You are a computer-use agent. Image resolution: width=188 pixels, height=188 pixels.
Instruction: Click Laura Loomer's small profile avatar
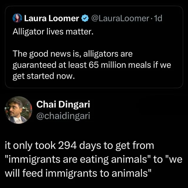pyautogui.click(x=17, y=19)
